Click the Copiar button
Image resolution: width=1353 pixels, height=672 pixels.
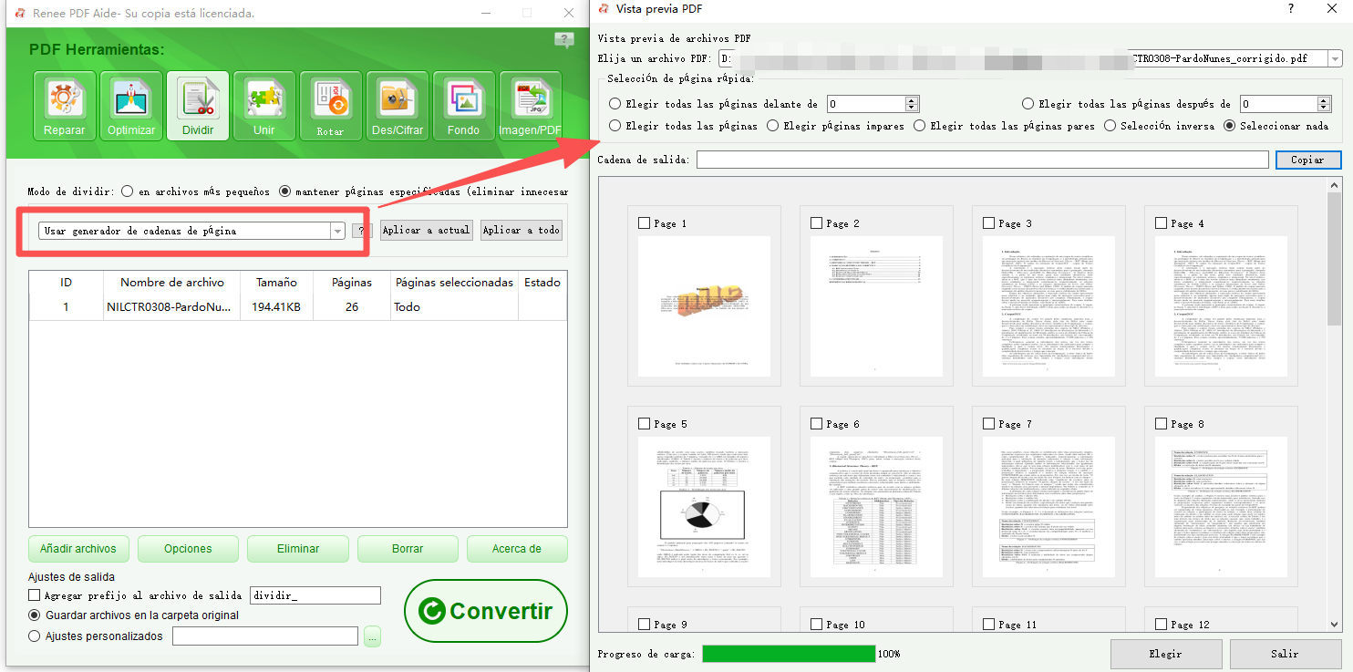click(1307, 160)
